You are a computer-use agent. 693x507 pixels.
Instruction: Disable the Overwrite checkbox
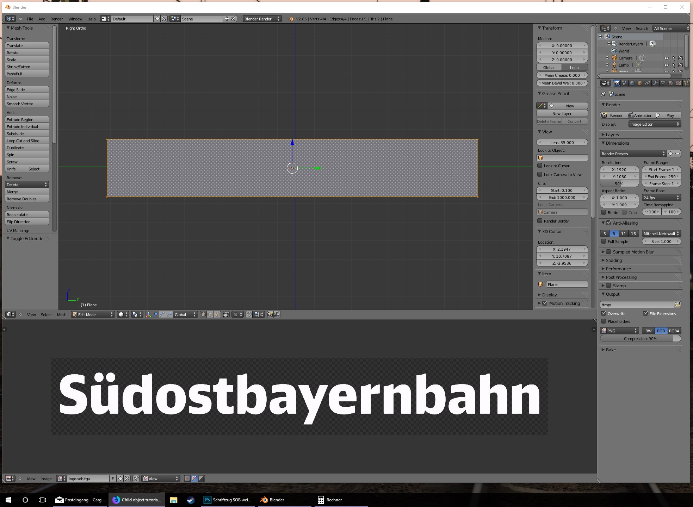point(604,313)
